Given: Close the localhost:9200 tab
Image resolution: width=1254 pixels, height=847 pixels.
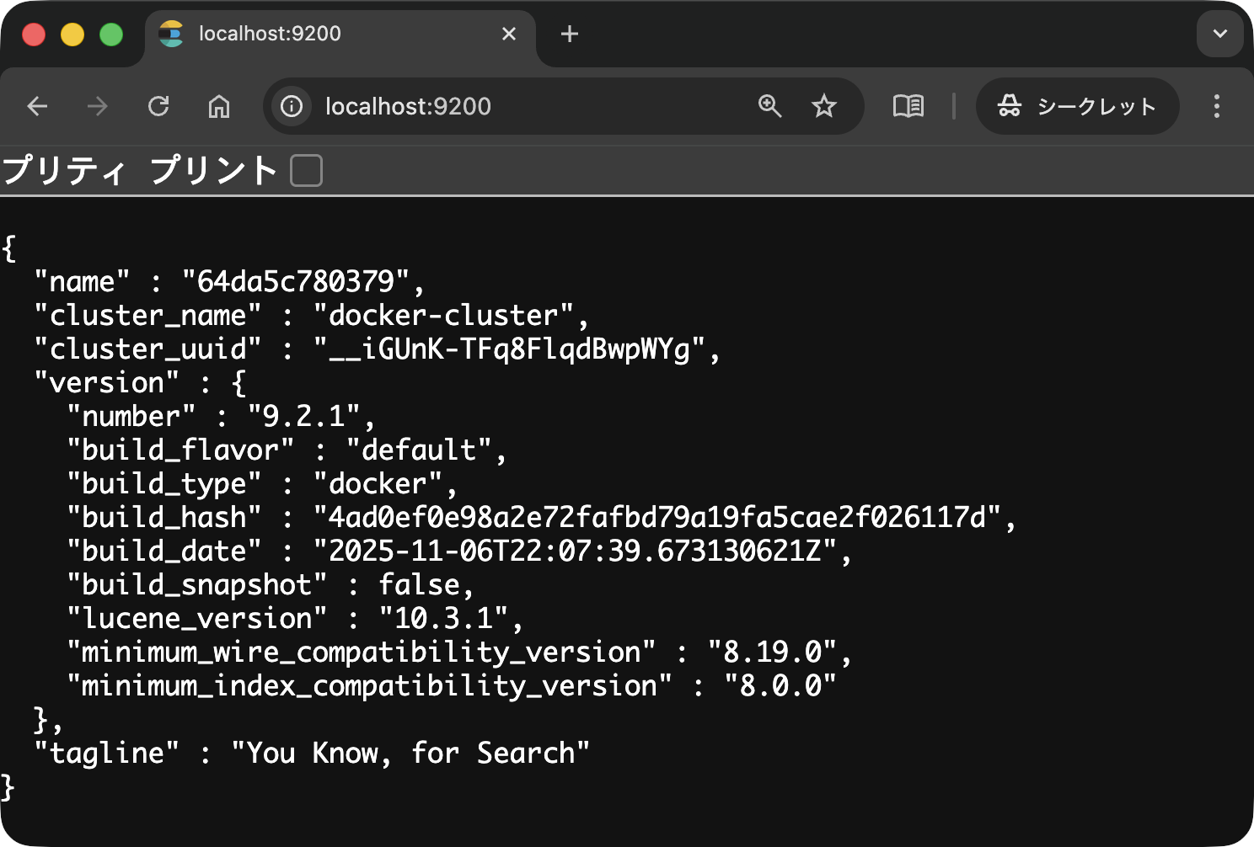Looking at the screenshot, I should tap(509, 34).
